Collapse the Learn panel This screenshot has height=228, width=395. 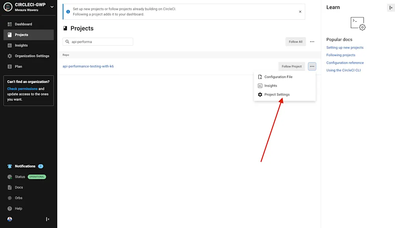pyautogui.click(x=391, y=7)
